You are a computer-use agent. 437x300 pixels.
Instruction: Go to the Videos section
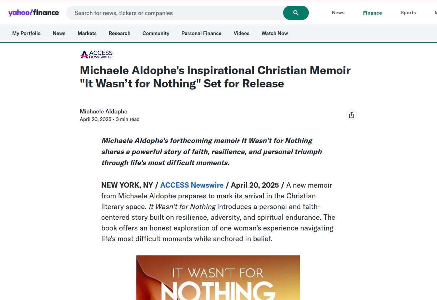click(x=241, y=33)
